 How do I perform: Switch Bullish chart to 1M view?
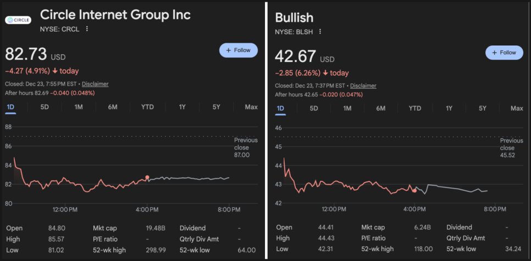[347, 108]
